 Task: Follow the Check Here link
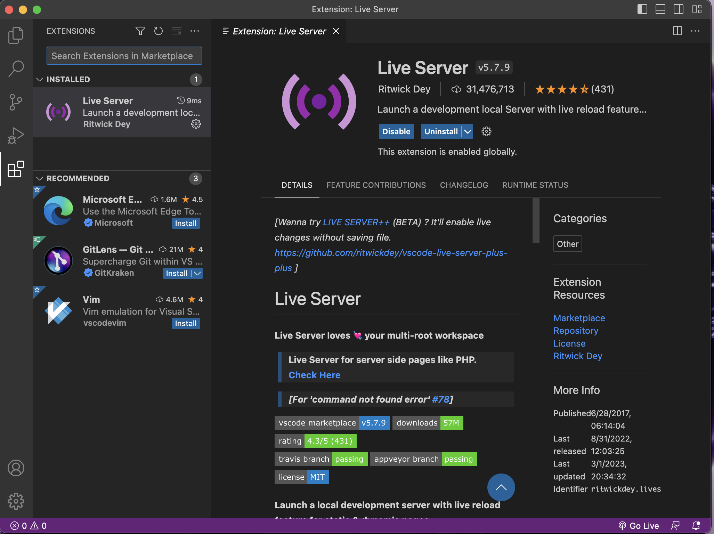pos(314,375)
